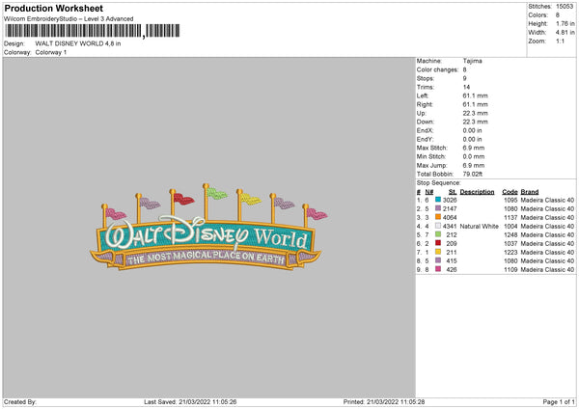
Task: Click thread code 1223
Action: point(510,252)
